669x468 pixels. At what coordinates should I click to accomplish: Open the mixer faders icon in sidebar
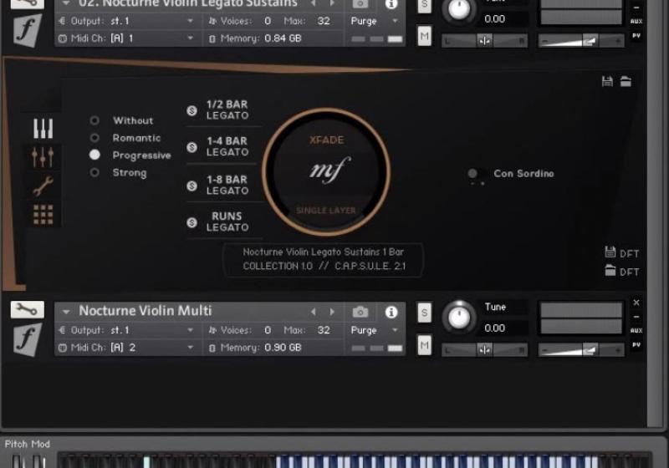pyautogui.click(x=43, y=156)
